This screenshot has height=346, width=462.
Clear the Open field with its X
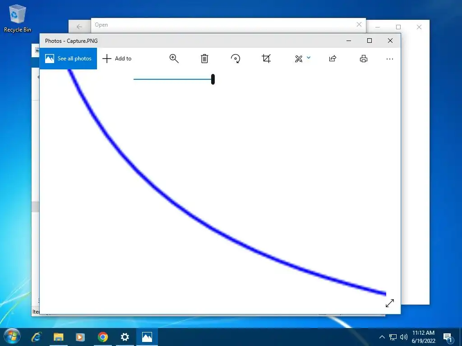pyautogui.click(x=359, y=24)
